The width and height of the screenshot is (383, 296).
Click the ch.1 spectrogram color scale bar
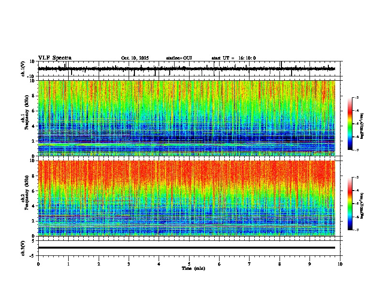[x=350, y=124]
